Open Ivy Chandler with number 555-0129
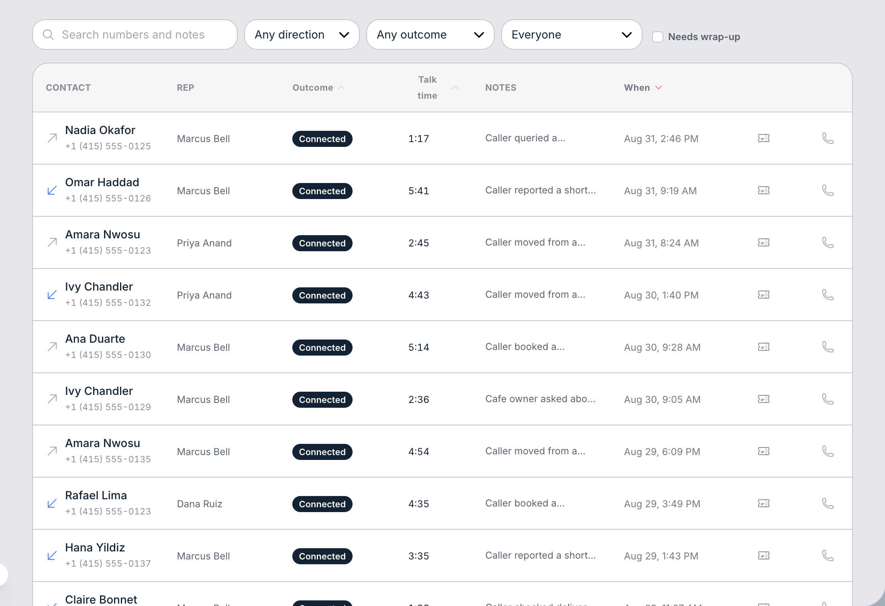The width and height of the screenshot is (885, 606). 99,391
